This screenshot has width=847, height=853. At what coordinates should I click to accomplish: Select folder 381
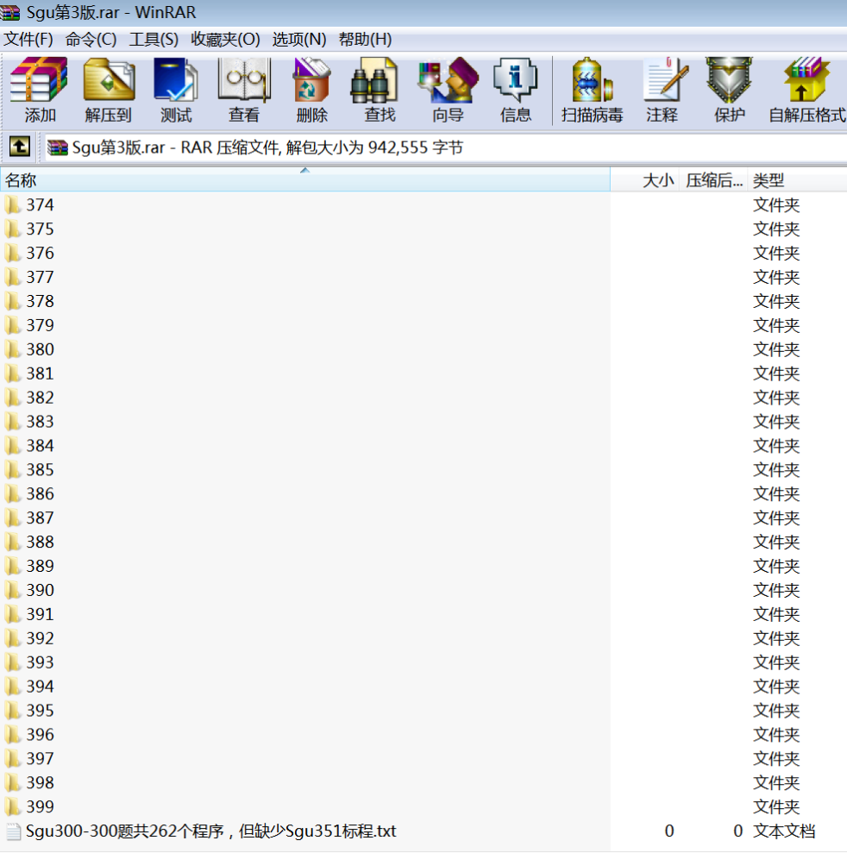[40, 373]
